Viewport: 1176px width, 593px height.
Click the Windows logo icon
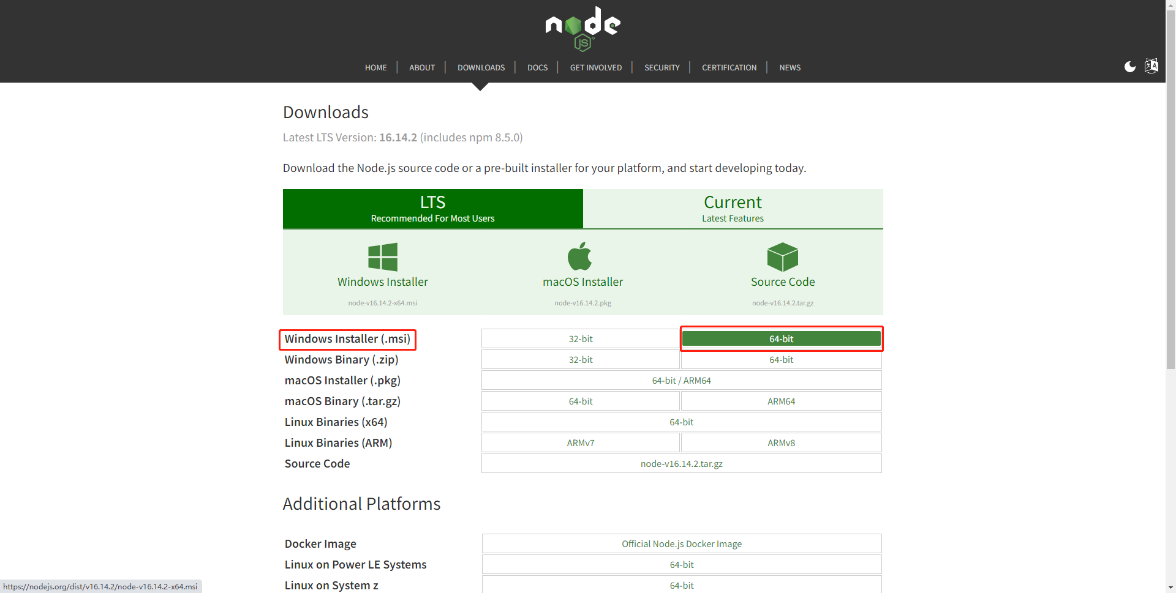383,257
